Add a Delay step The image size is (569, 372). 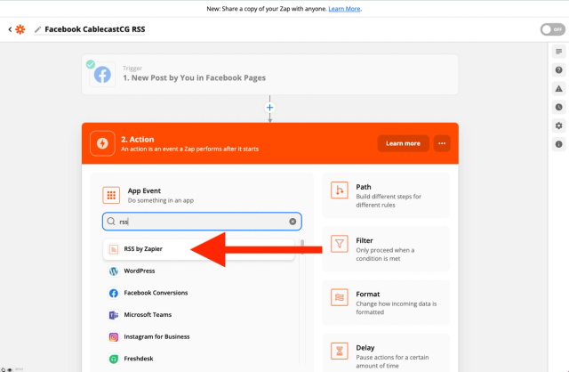(x=386, y=354)
